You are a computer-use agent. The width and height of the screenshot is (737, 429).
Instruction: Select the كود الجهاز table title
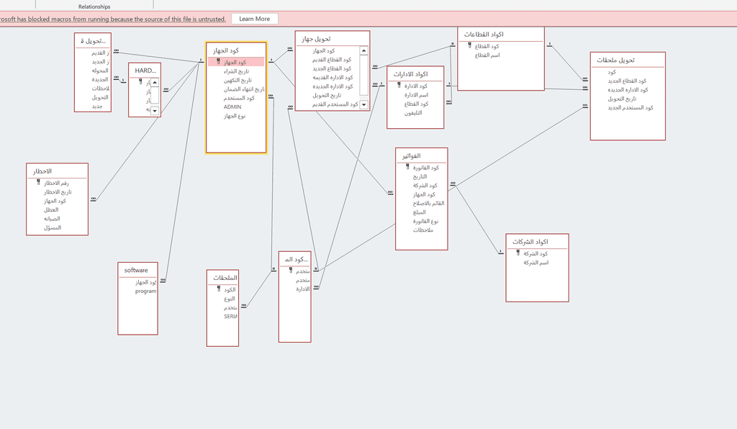[225, 50]
